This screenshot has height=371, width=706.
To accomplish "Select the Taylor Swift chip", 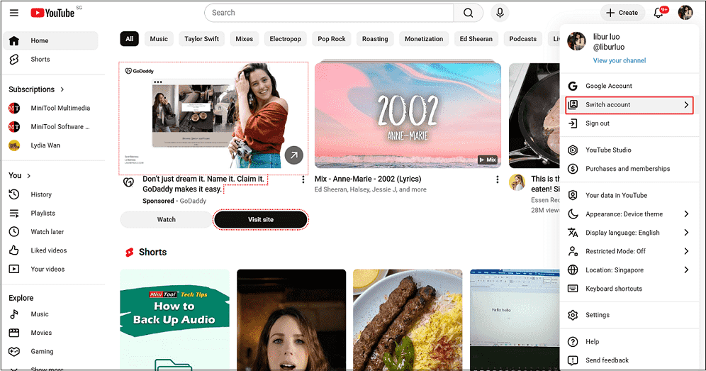I will pos(202,39).
